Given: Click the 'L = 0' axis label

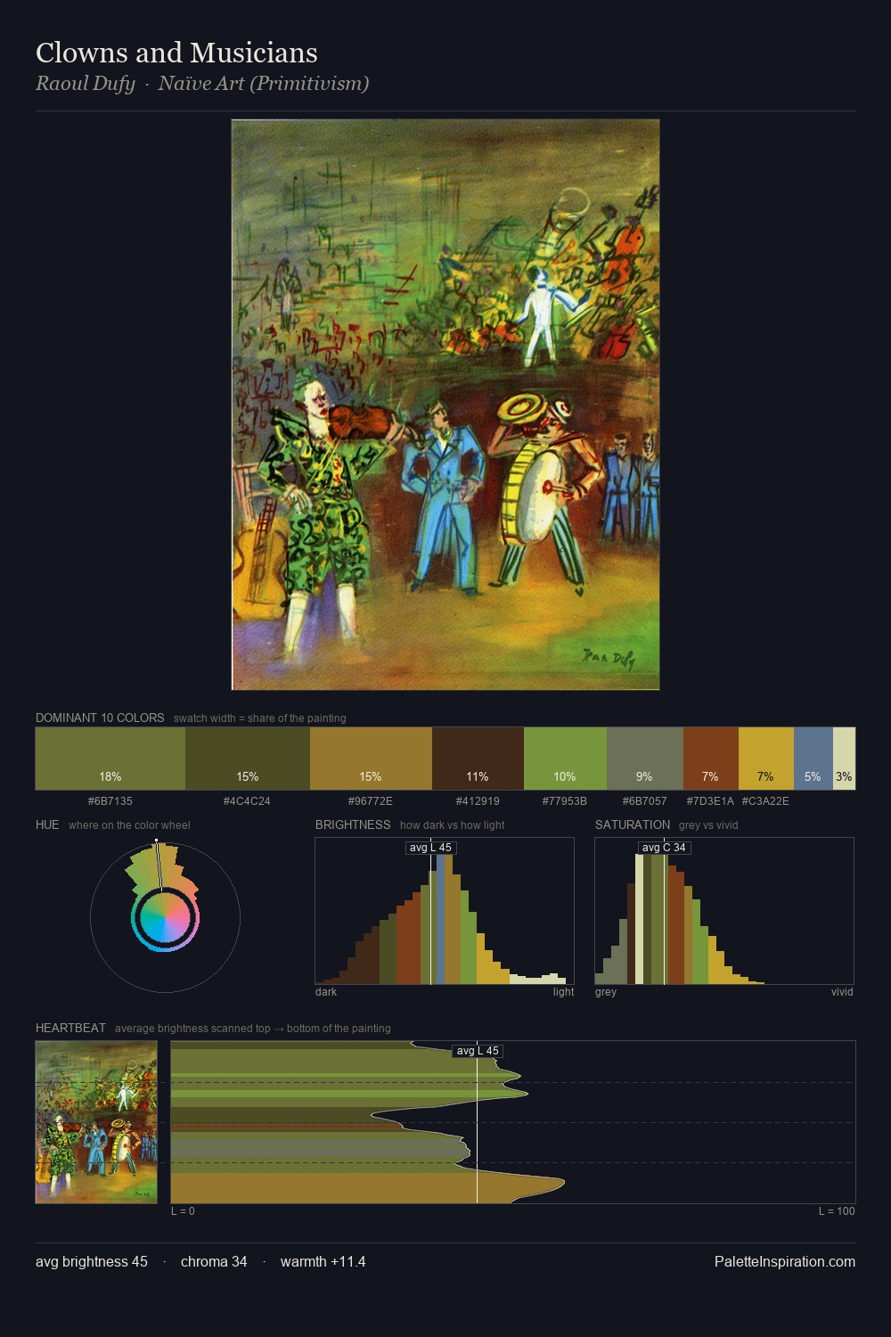Looking at the screenshot, I should 183,1211.
